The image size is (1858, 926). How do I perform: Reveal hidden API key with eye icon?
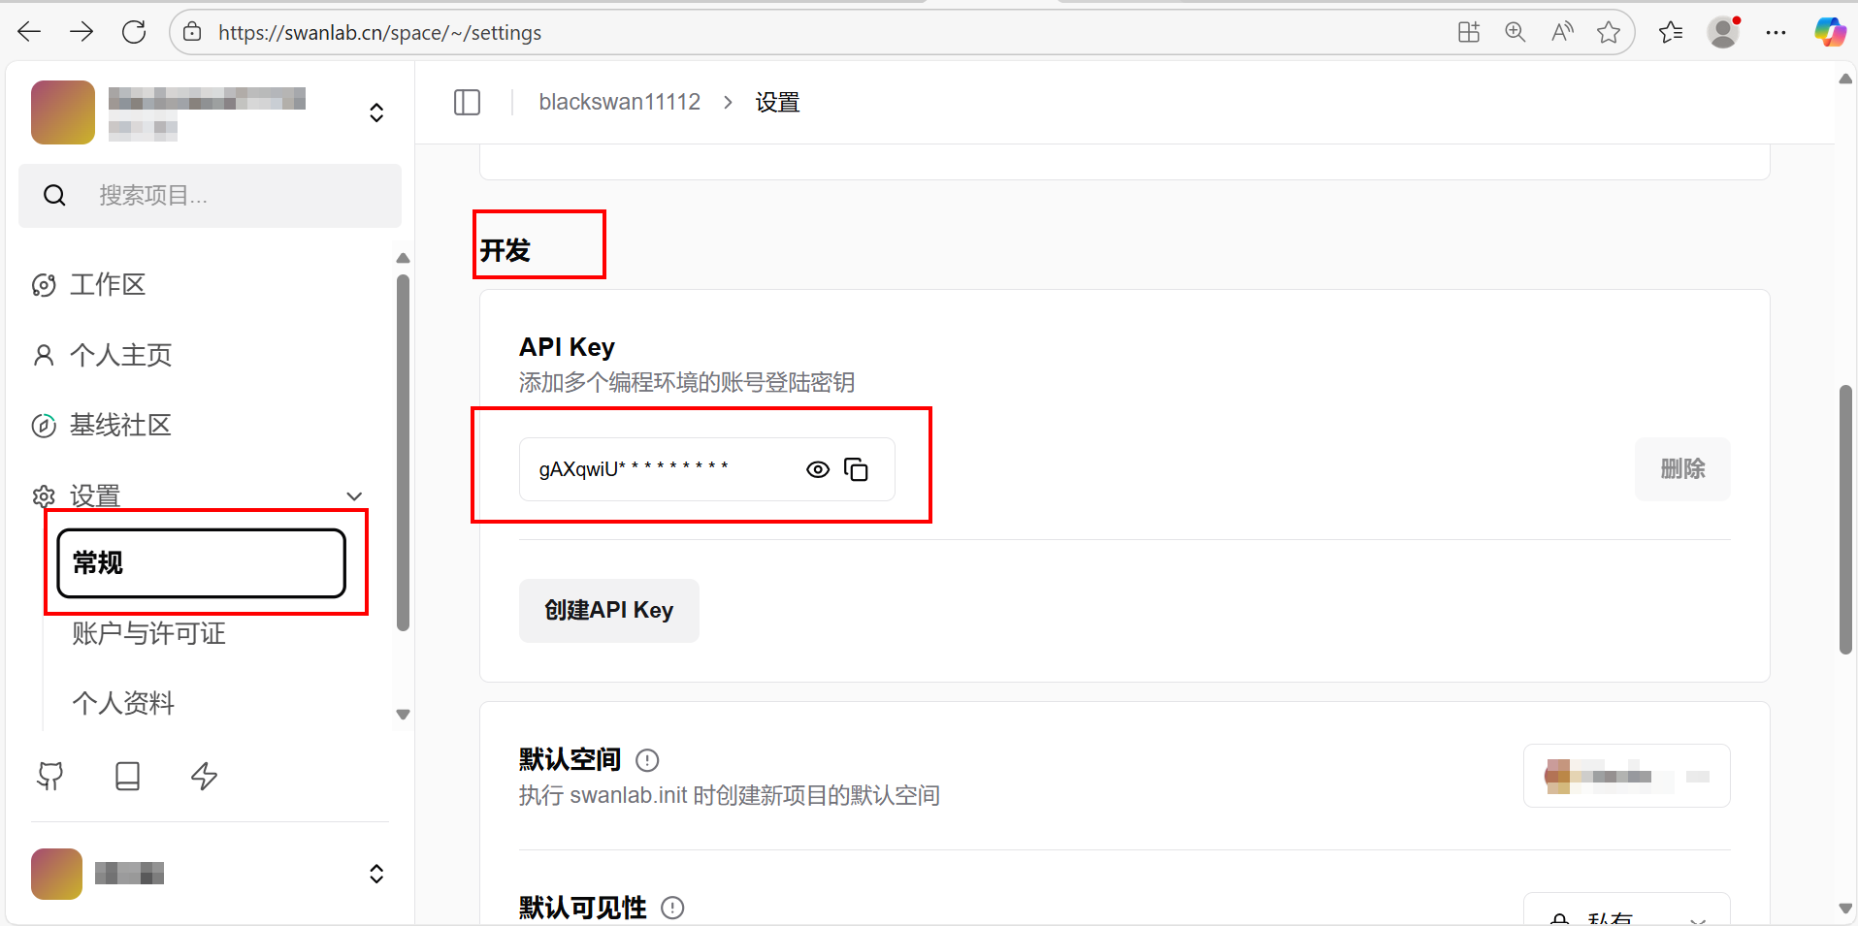point(818,469)
